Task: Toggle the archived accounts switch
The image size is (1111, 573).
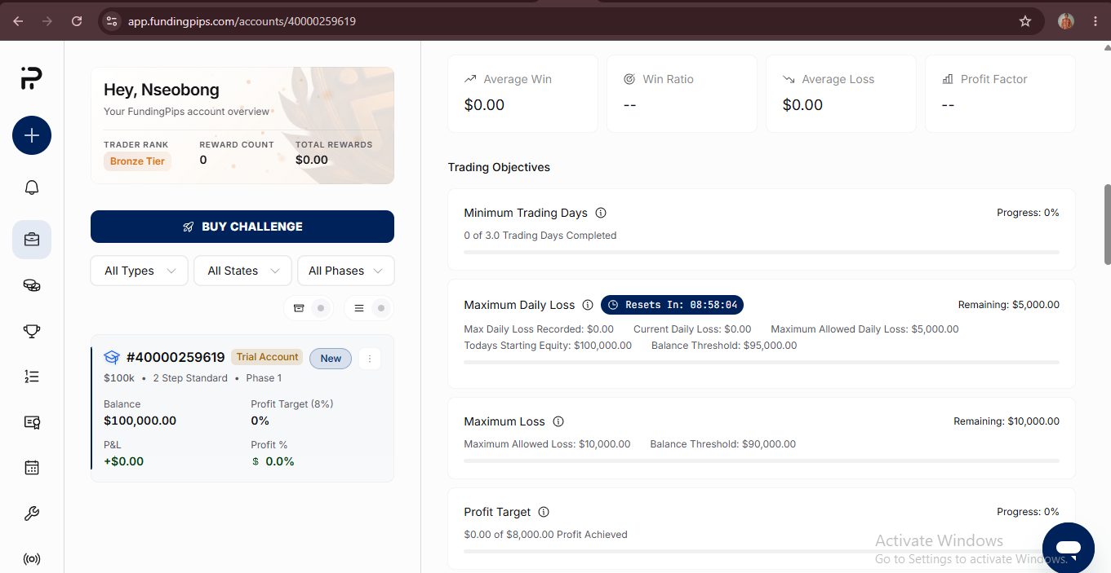Action: click(x=309, y=308)
